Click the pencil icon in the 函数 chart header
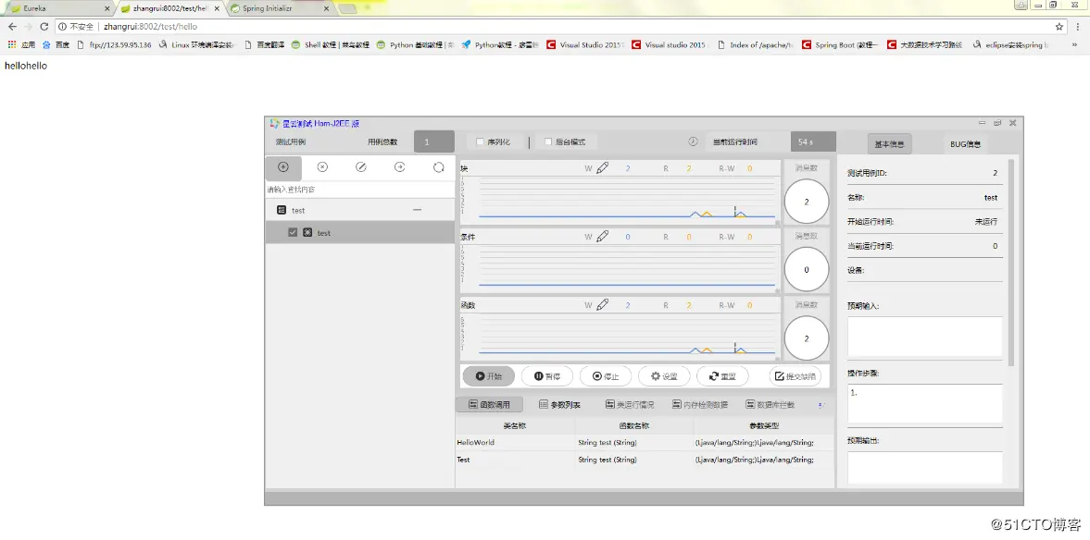The image size is (1090, 540). tap(603, 304)
